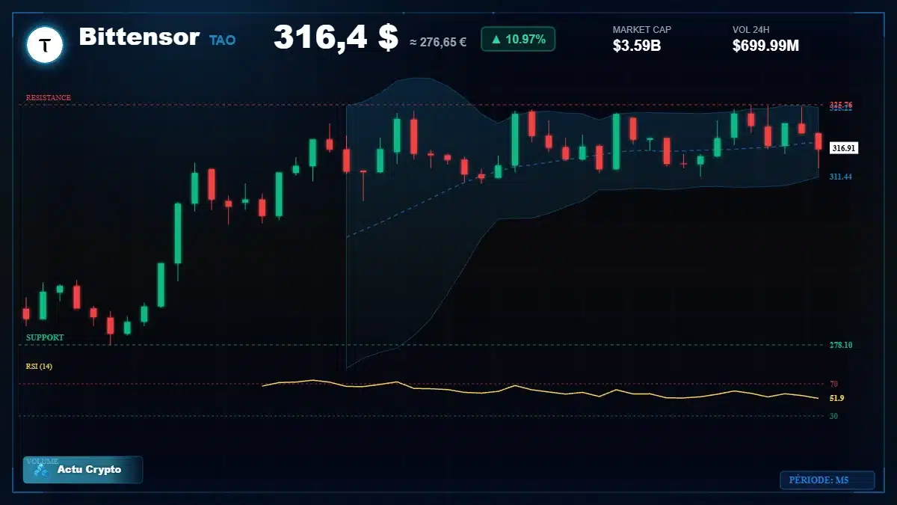
Task: Click the RSI 30 oversold level label
Action: point(833,416)
